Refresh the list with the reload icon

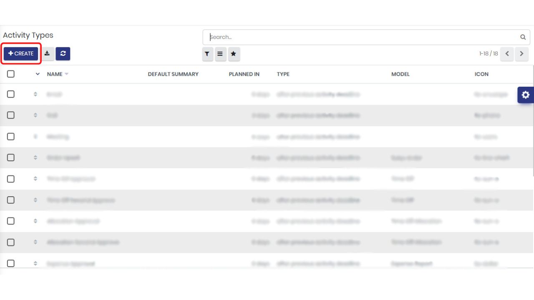click(x=63, y=53)
